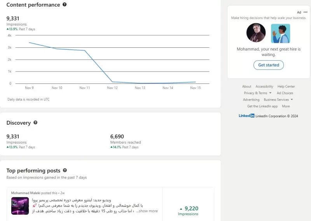Viewport: 311px width, 221px height.
Task: Open the purple post video thumbnail
Action: [x=20, y=206]
